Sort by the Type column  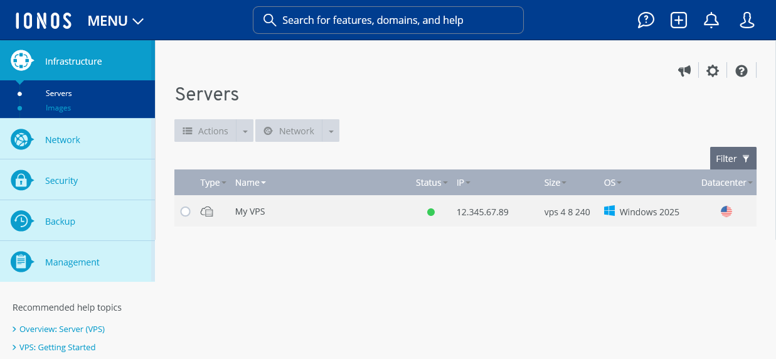pos(213,183)
